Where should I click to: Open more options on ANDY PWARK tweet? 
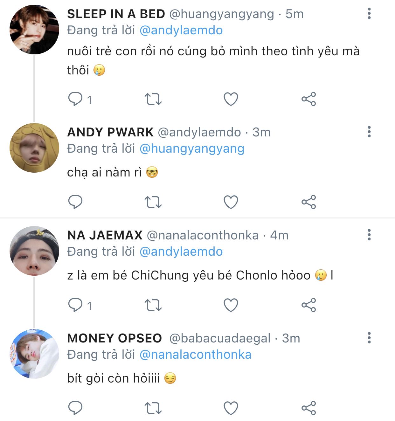tap(369, 132)
